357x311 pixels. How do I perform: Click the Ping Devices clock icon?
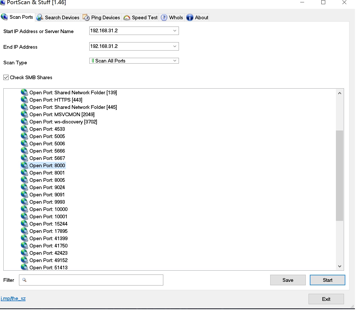click(86, 17)
